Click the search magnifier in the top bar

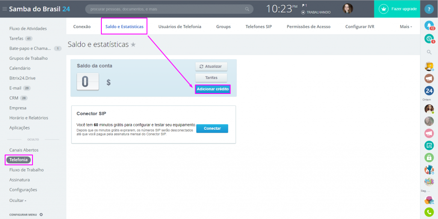(247, 9)
